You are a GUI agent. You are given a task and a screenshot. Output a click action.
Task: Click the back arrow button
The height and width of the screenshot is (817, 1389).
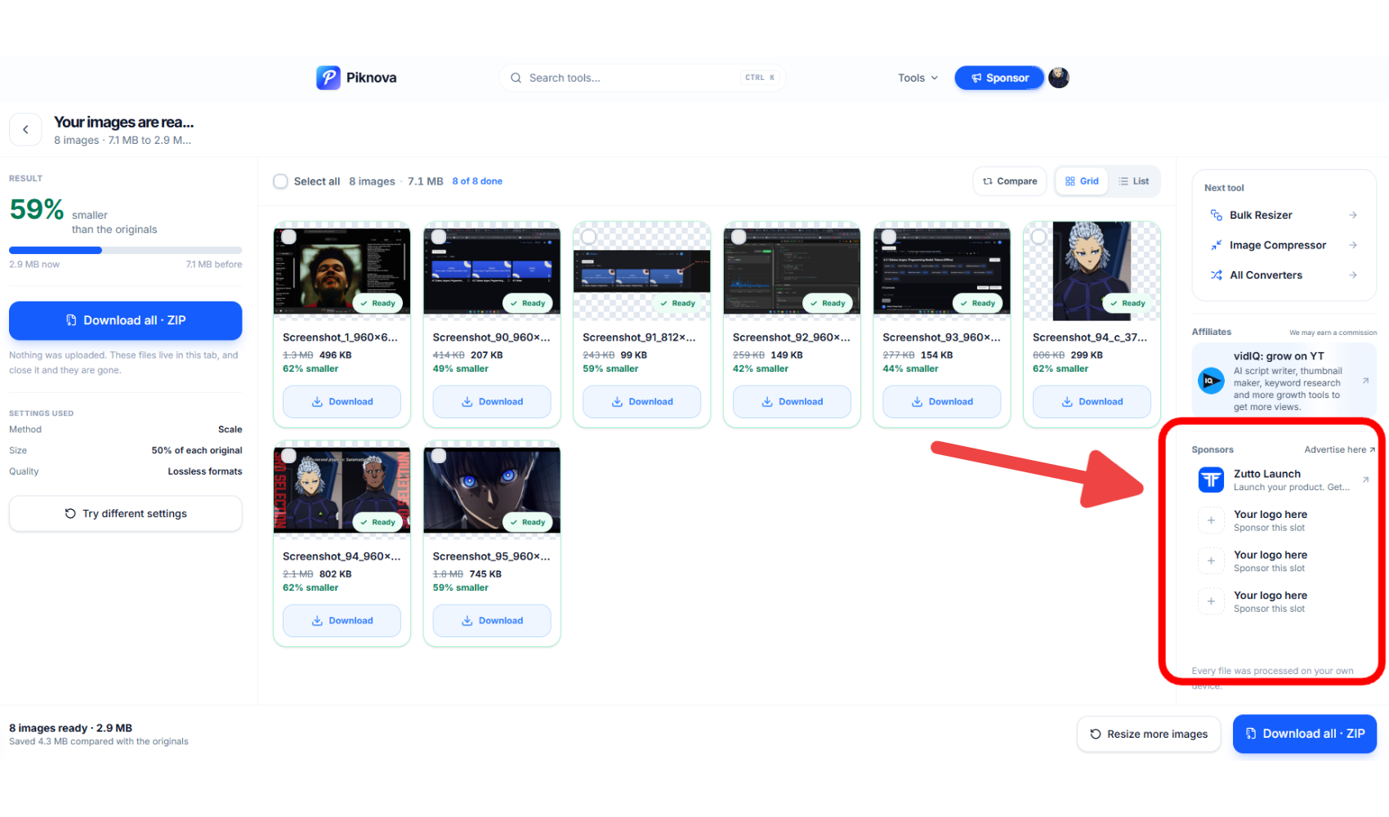tap(25, 129)
